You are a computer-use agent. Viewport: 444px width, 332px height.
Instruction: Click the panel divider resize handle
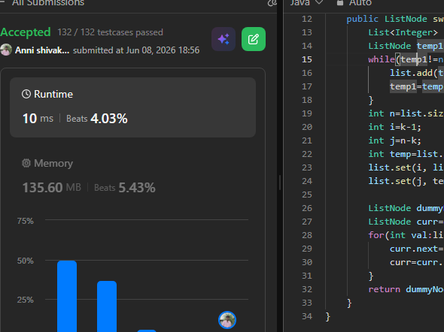[x=280, y=183]
